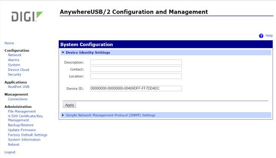
Task: Open System Information page
Action: [x=24, y=140]
